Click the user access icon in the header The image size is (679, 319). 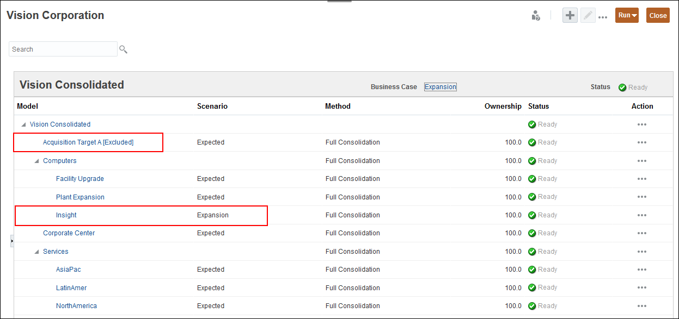(536, 16)
